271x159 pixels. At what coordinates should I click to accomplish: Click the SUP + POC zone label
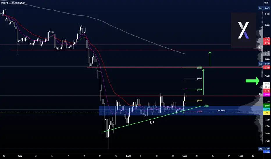coord(221,110)
